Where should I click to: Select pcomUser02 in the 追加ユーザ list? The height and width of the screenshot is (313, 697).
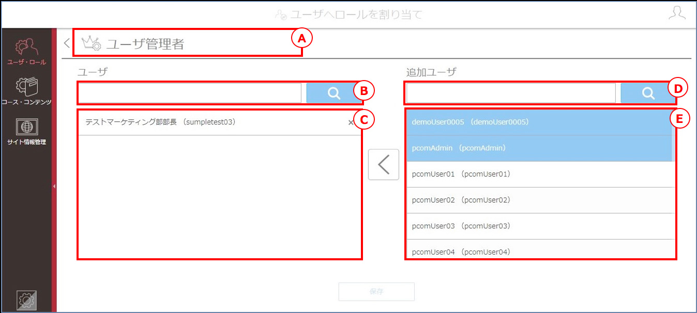coord(539,200)
